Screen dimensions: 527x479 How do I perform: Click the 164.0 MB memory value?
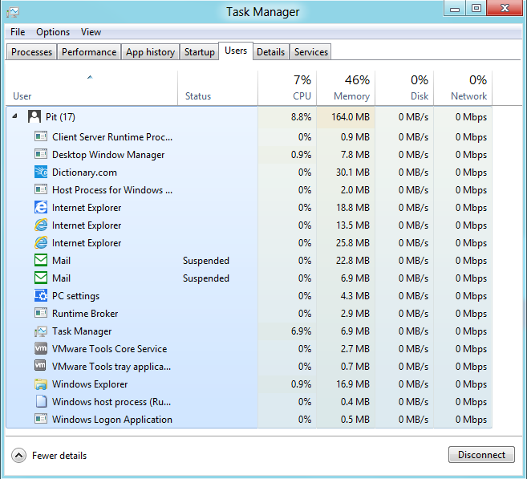[x=351, y=116]
